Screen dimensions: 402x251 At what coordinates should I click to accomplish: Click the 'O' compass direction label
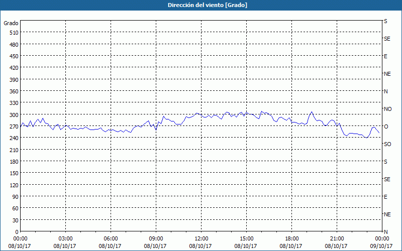tap(386, 127)
